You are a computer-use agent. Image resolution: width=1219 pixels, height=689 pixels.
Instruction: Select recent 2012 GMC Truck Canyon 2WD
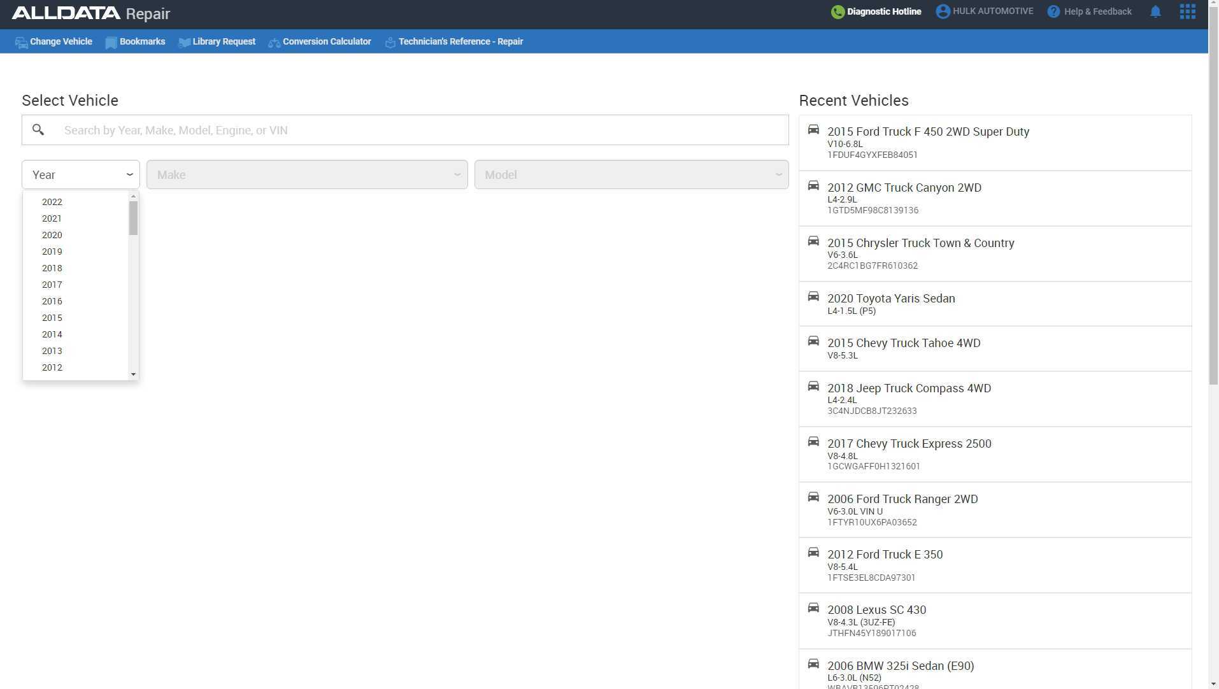pos(995,199)
